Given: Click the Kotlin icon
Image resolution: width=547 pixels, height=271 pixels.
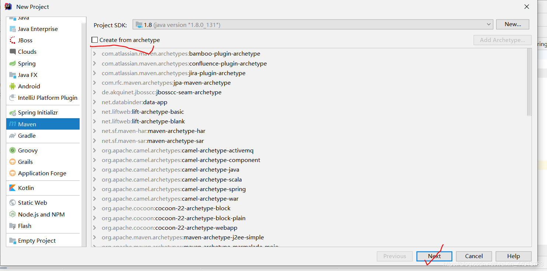Looking at the screenshot, I should pyautogui.click(x=13, y=188).
